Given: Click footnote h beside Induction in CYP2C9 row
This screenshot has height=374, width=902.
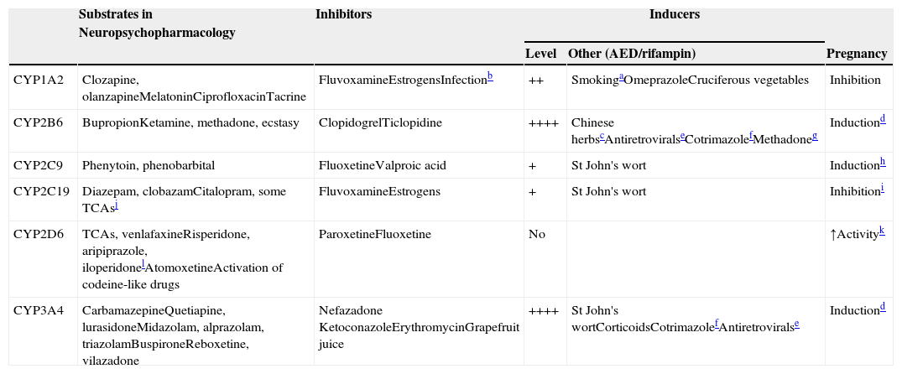Looking at the screenshot, I should [883, 162].
